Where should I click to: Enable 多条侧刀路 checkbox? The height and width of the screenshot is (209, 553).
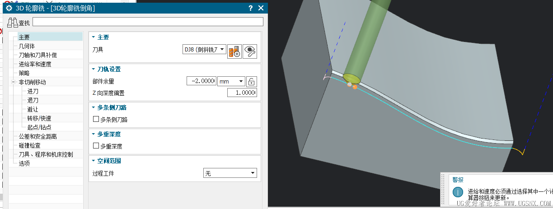pyautogui.click(x=96, y=120)
